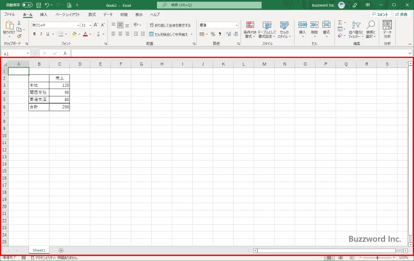Switch to the Insert tab
This screenshot has width=414, height=261.
[44, 15]
